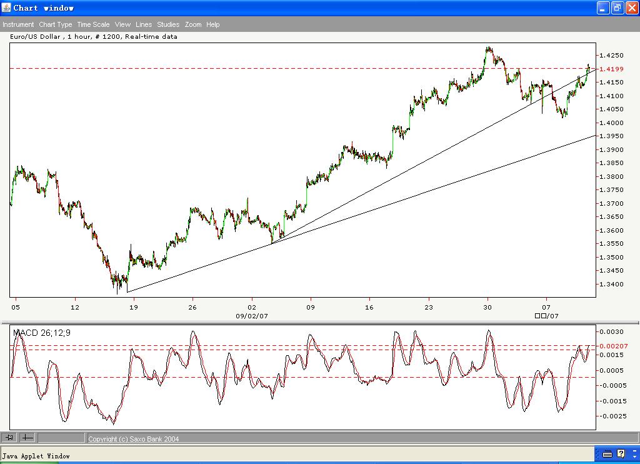The width and height of the screenshot is (640, 464).
Task: Click the 0.00207 MACD value label
Action: click(x=611, y=346)
